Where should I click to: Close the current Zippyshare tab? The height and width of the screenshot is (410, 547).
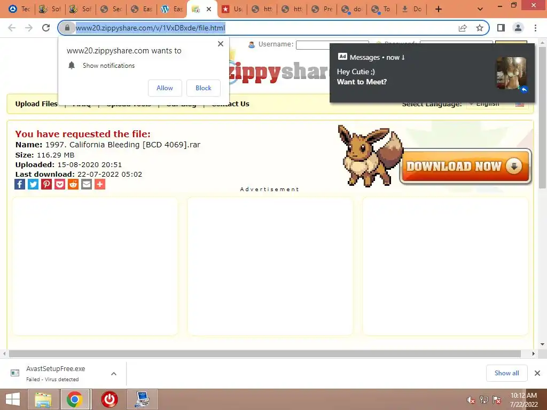(209, 9)
